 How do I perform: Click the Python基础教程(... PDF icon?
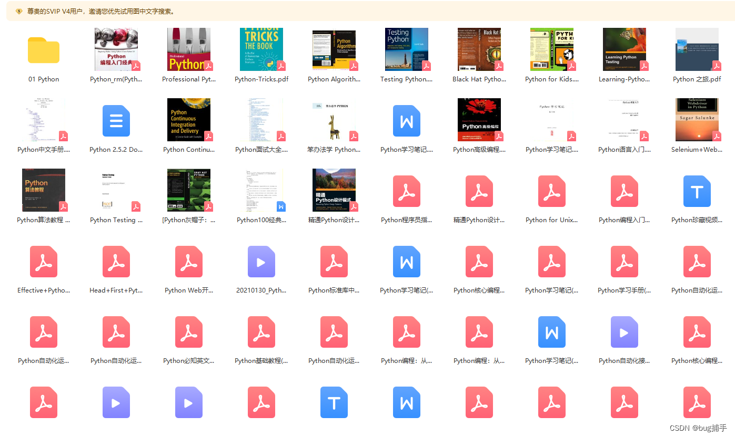tap(261, 332)
